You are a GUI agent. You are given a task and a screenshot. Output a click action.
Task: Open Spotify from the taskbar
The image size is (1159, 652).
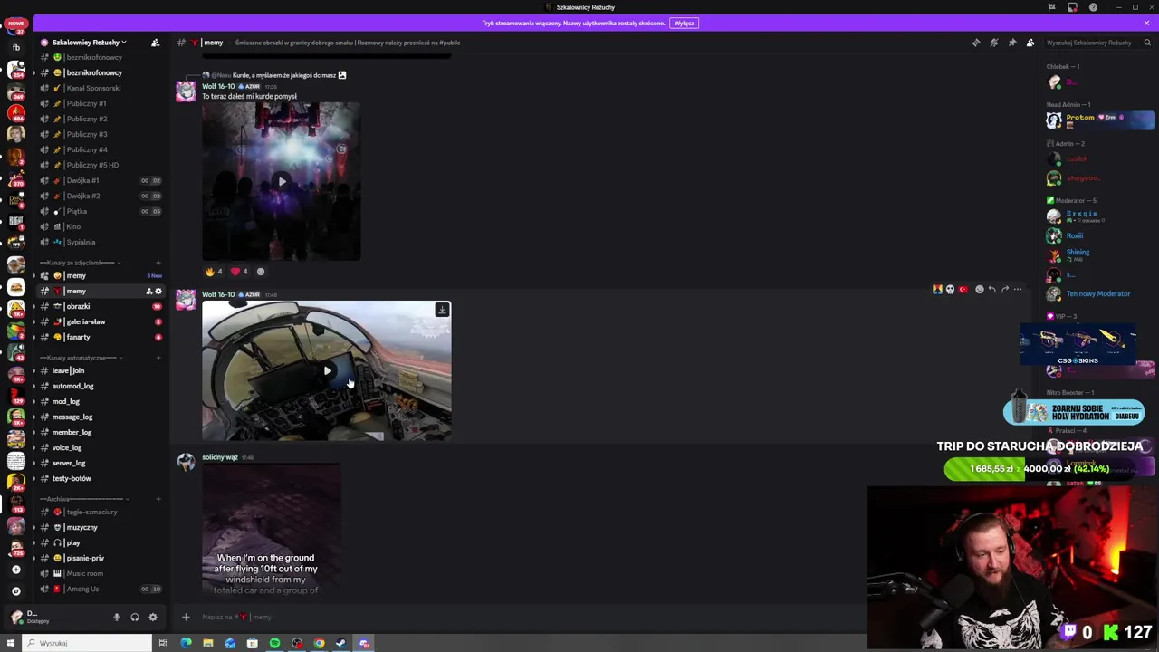tap(274, 643)
